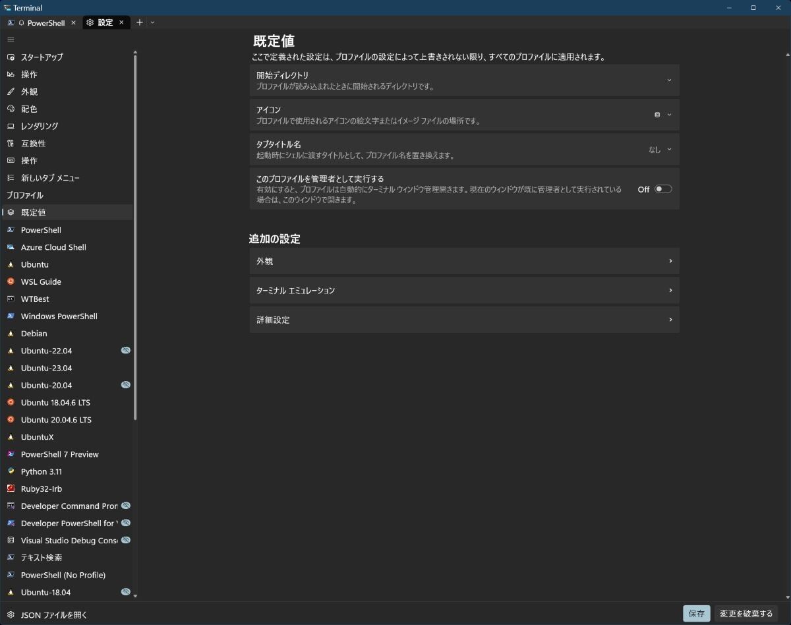Click the Ruby32-Irb profile icon

tap(11, 489)
